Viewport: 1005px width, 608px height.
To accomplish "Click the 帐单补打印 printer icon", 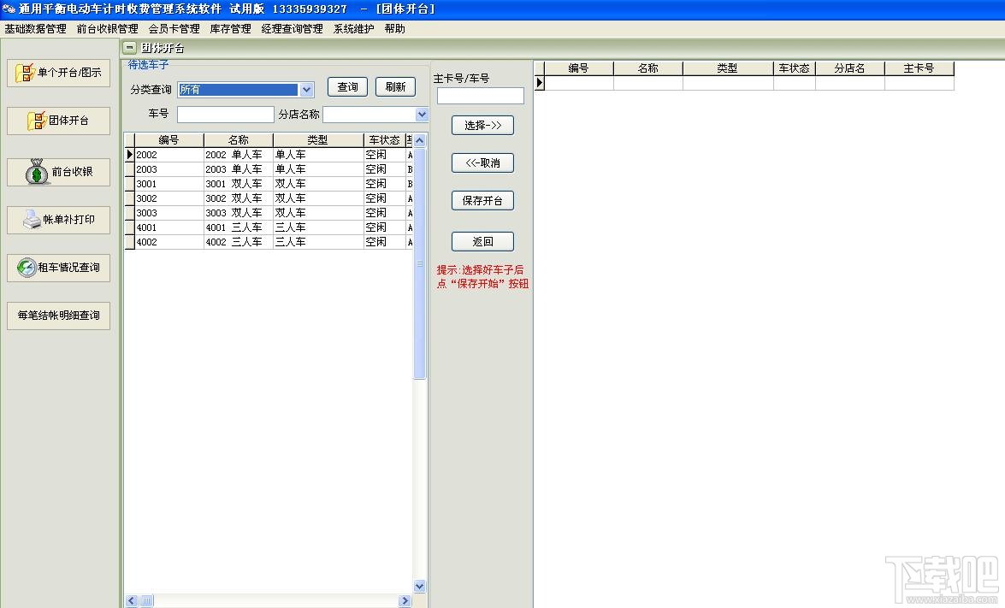I will (32, 220).
